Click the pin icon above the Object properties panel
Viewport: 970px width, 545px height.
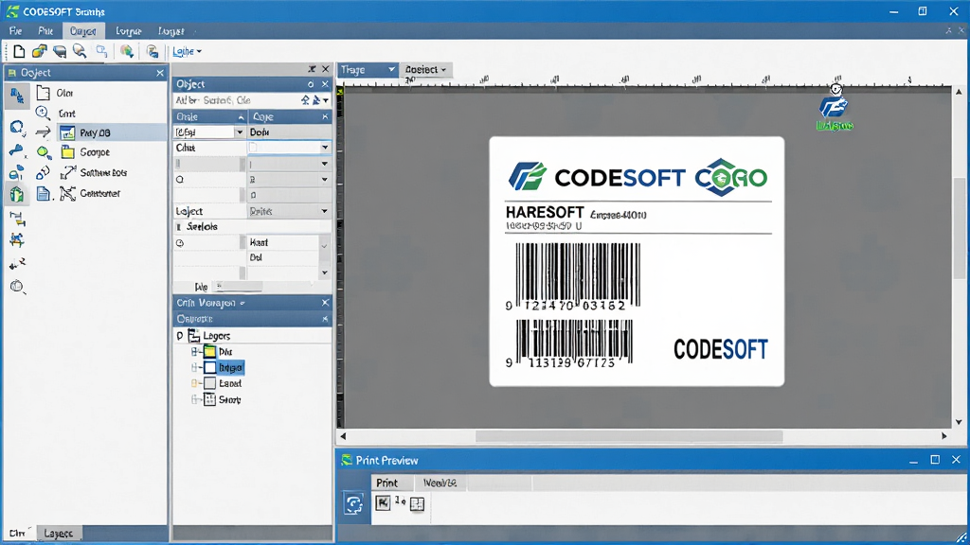[312, 68]
